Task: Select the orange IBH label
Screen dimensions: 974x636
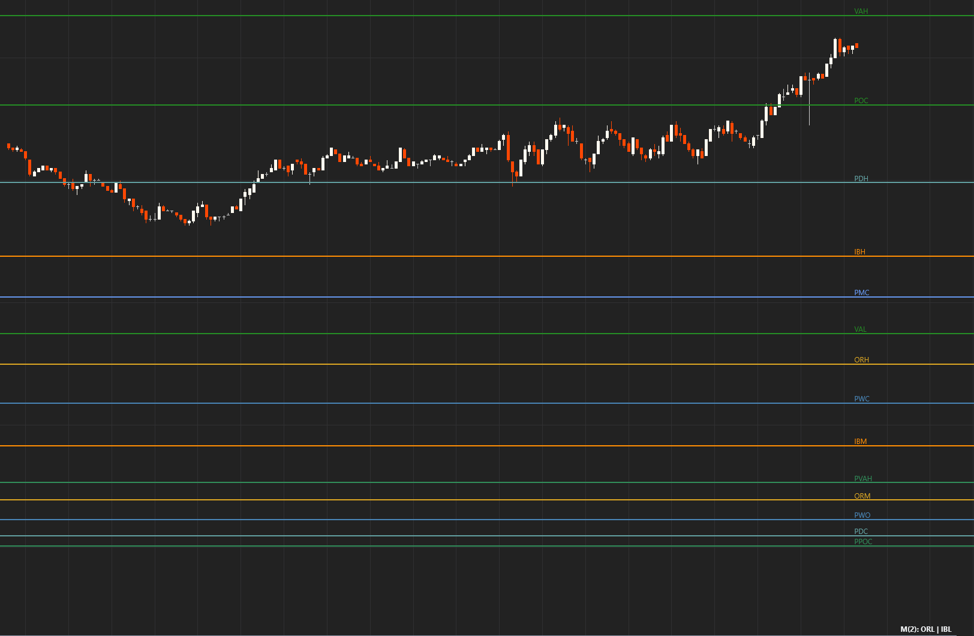Action: point(859,252)
